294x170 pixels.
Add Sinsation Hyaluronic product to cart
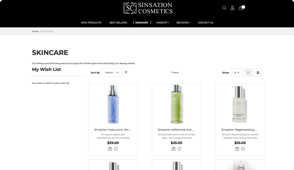(x=110, y=149)
